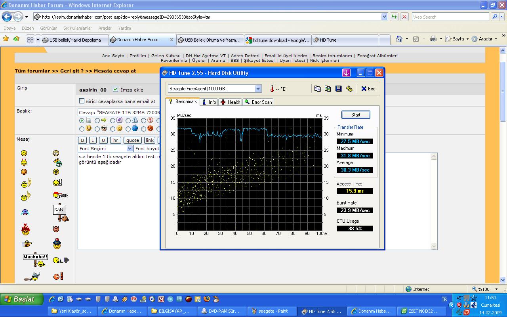Select the laughing smiley icon radio
The height and width of the screenshot is (317, 507).
coord(82,129)
